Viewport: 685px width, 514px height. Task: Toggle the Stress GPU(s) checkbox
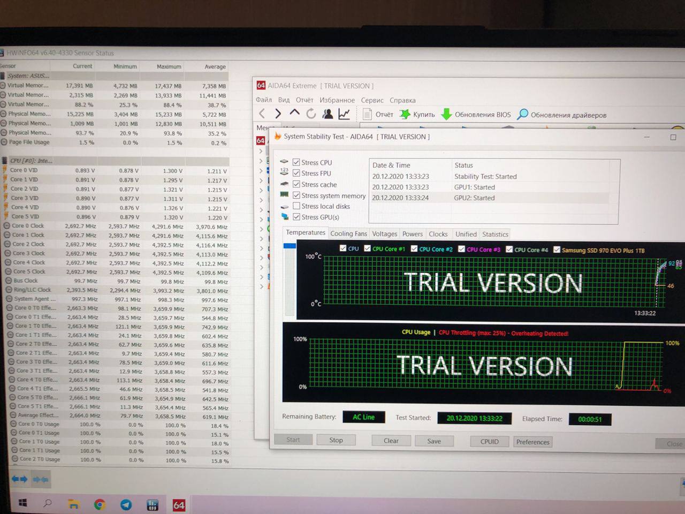pyautogui.click(x=296, y=217)
